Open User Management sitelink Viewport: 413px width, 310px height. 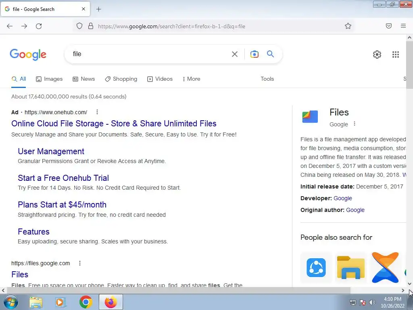click(51, 151)
